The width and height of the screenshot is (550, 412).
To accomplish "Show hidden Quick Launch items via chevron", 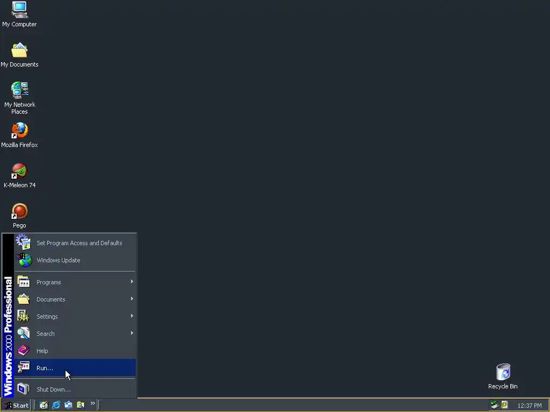I will [x=92, y=403].
